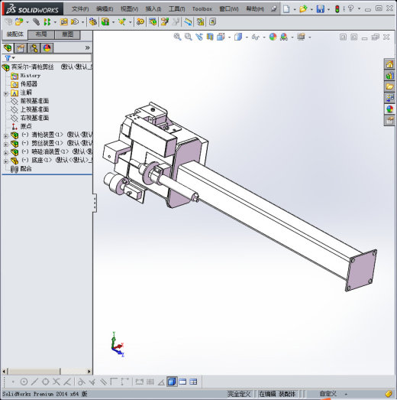Start a New Motion Study

[x=140, y=22]
